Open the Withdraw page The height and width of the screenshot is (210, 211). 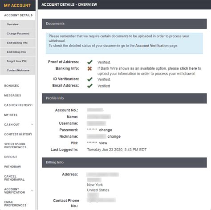click(x=12, y=166)
